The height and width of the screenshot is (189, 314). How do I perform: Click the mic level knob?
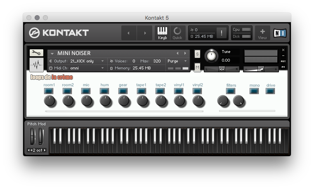pos(87,101)
